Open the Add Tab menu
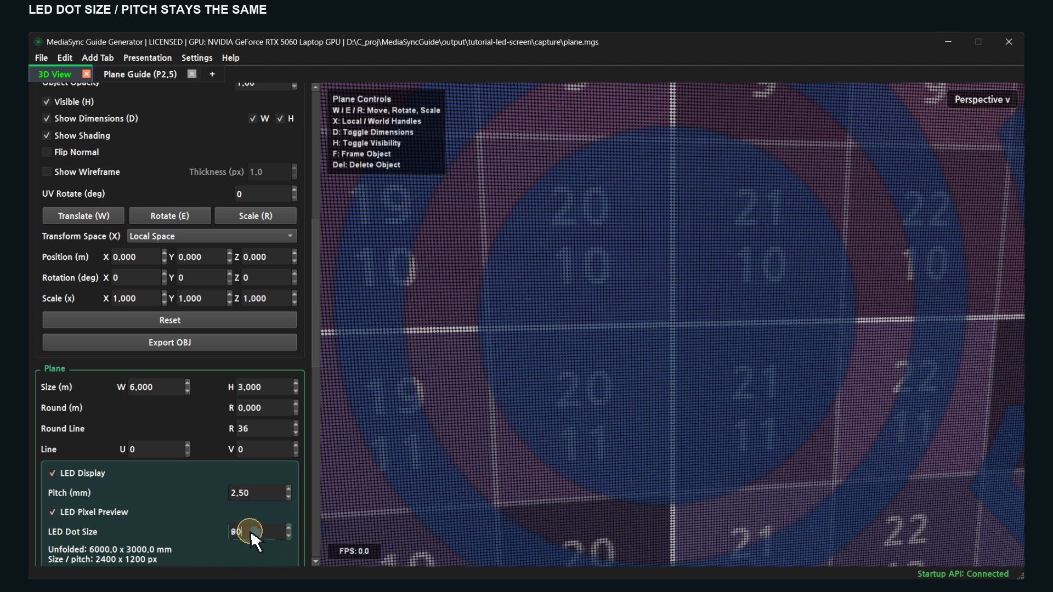Screen dimensions: 1053x592 (98, 58)
